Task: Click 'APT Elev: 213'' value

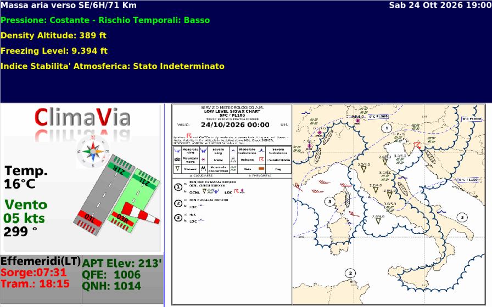Action: click(x=122, y=264)
